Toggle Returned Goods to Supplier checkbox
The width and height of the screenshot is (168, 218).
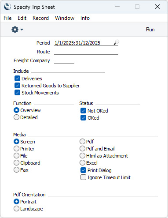tap(17, 86)
